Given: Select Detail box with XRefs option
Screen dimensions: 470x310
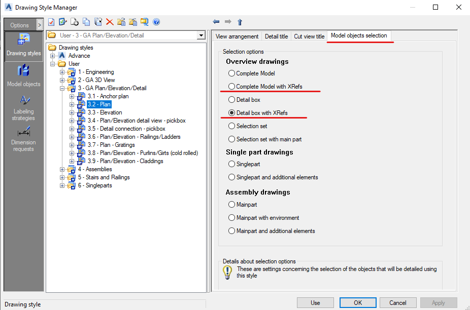Looking at the screenshot, I should tap(231, 113).
